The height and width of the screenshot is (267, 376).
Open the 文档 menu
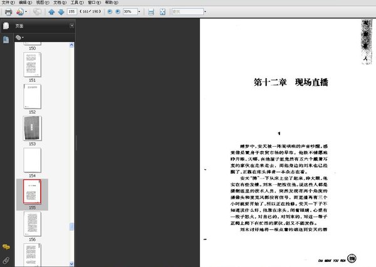pos(60,3)
